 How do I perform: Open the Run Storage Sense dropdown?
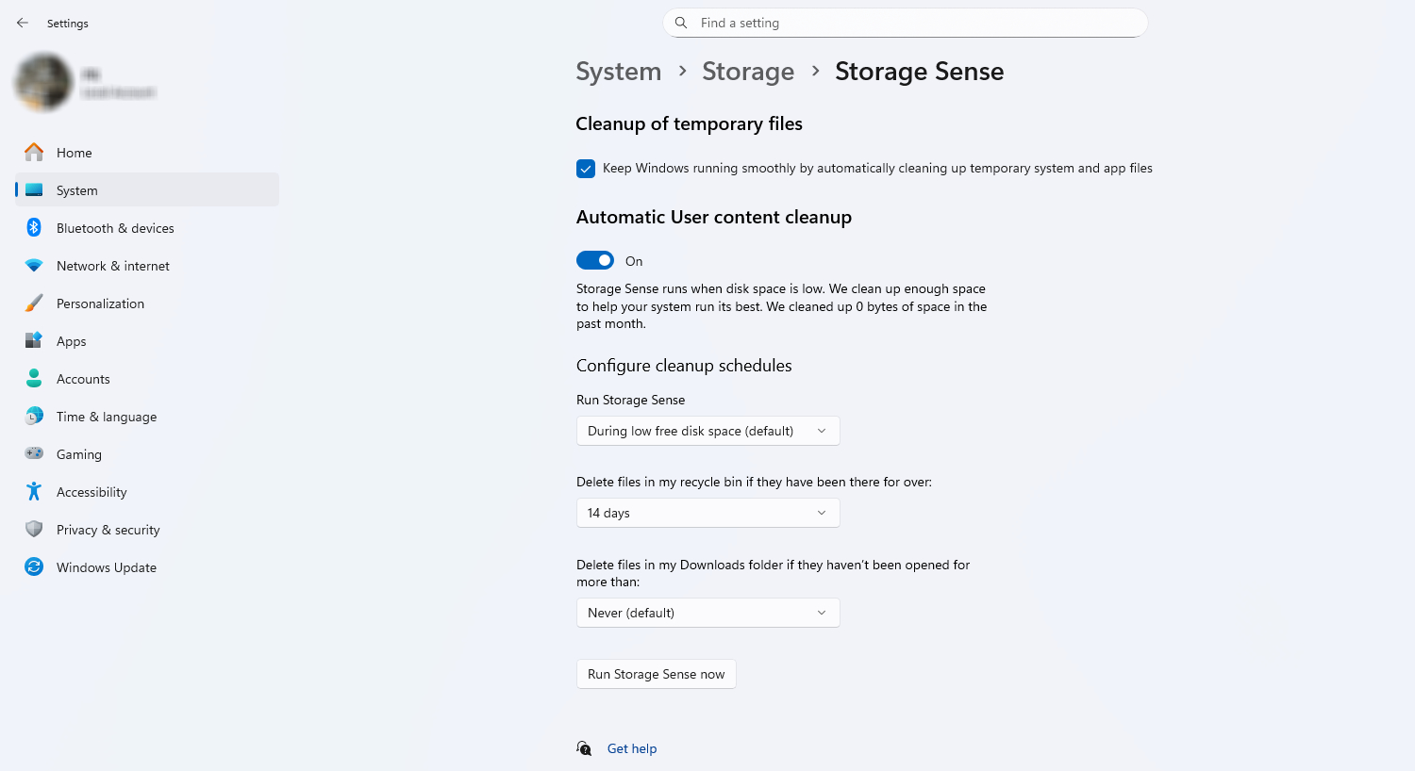[x=707, y=431]
